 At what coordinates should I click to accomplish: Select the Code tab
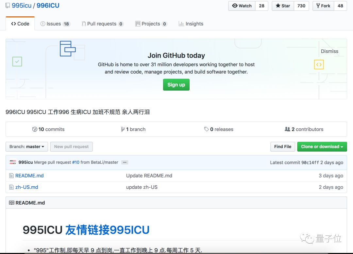click(20, 24)
